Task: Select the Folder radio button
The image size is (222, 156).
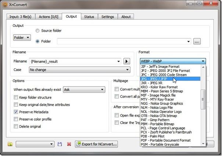Action: pyautogui.click(x=37, y=41)
